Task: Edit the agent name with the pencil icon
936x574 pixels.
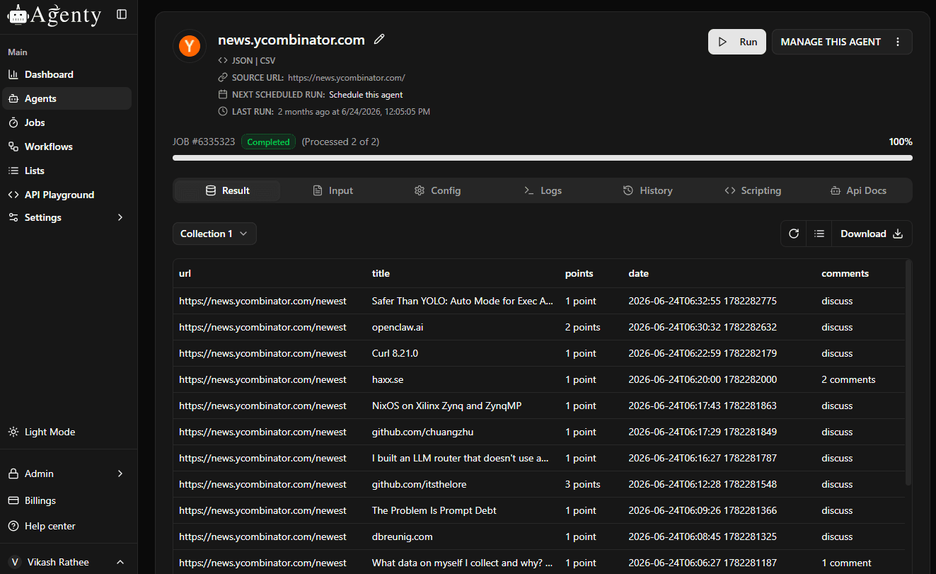Action: click(379, 40)
